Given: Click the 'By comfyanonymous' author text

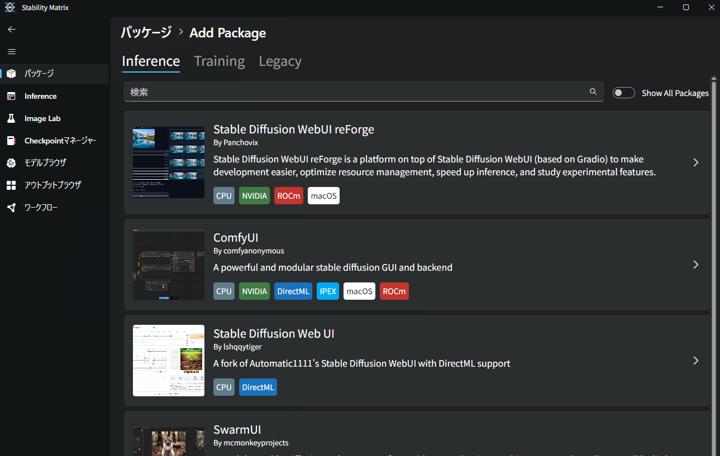Looking at the screenshot, I should pos(249,251).
